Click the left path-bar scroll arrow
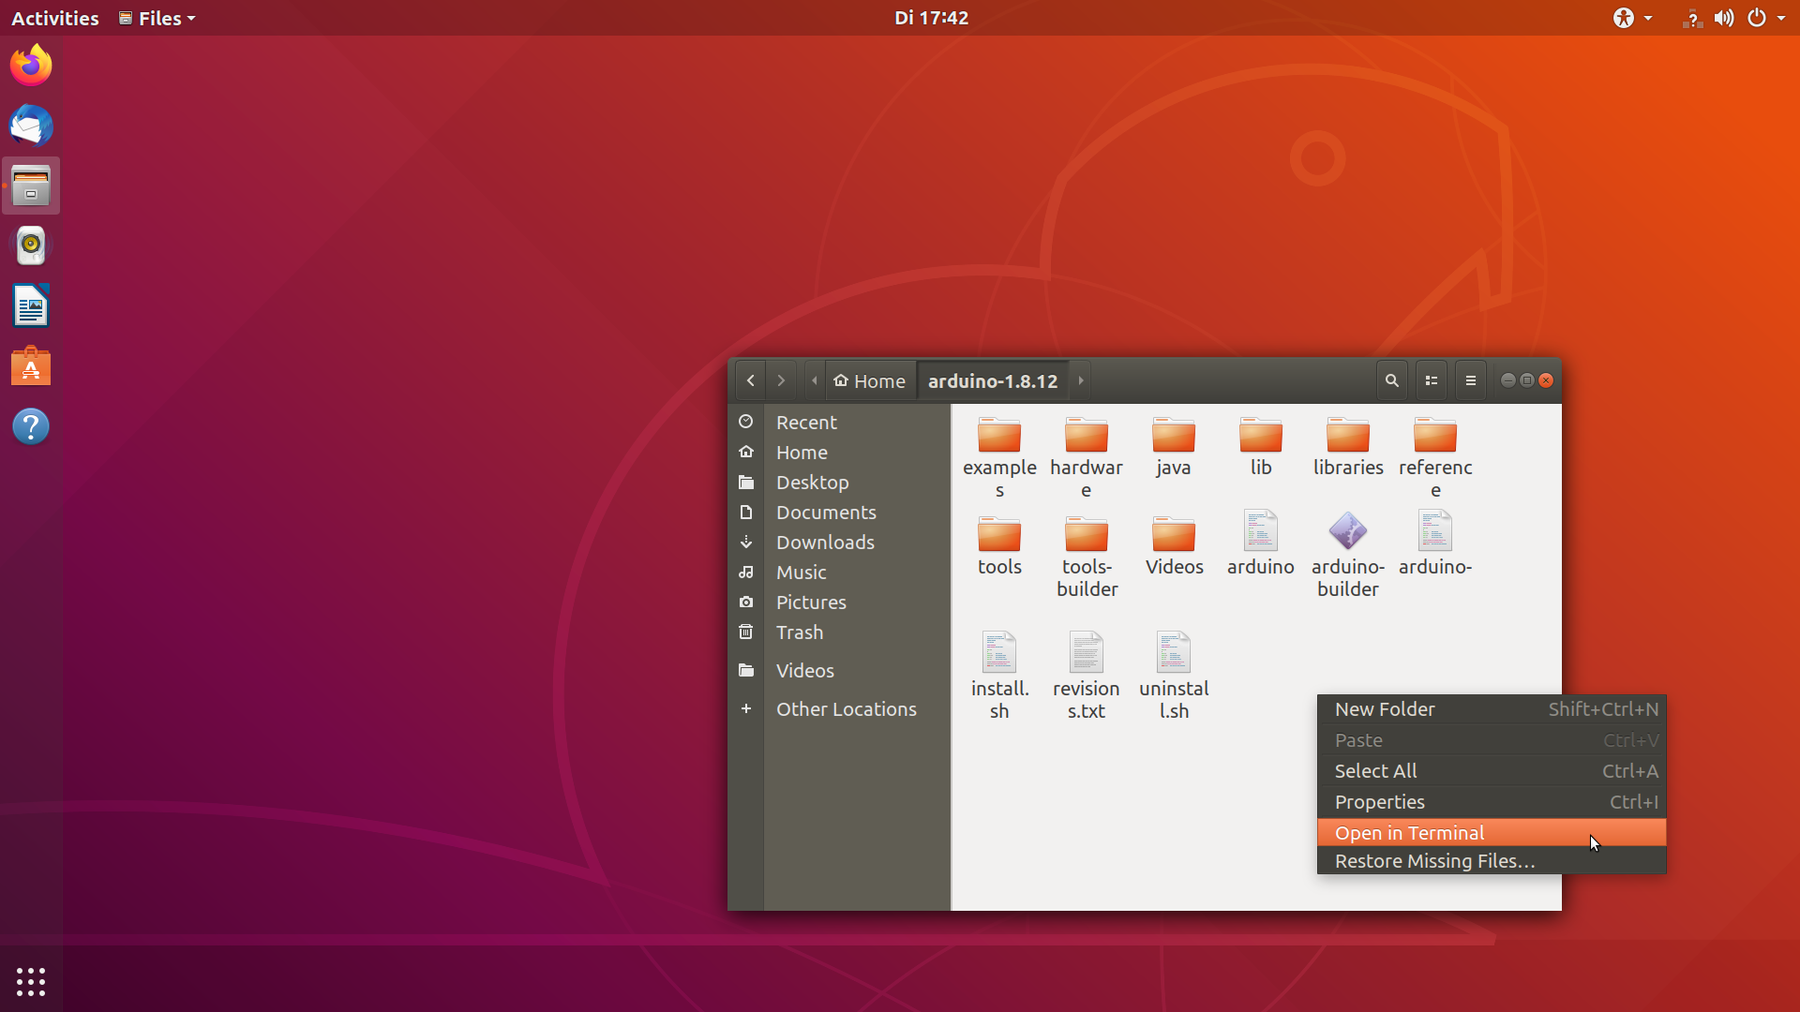This screenshot has width=1800, height=1012. tap(814, 380)
